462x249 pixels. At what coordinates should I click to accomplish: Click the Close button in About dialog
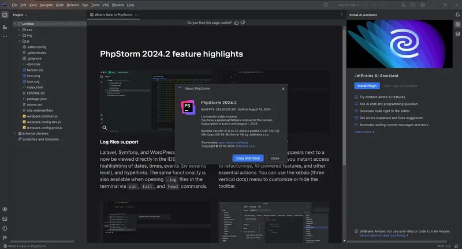point(275,158)
